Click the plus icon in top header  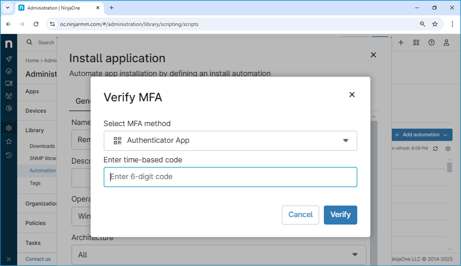click(x=401, y=43)
